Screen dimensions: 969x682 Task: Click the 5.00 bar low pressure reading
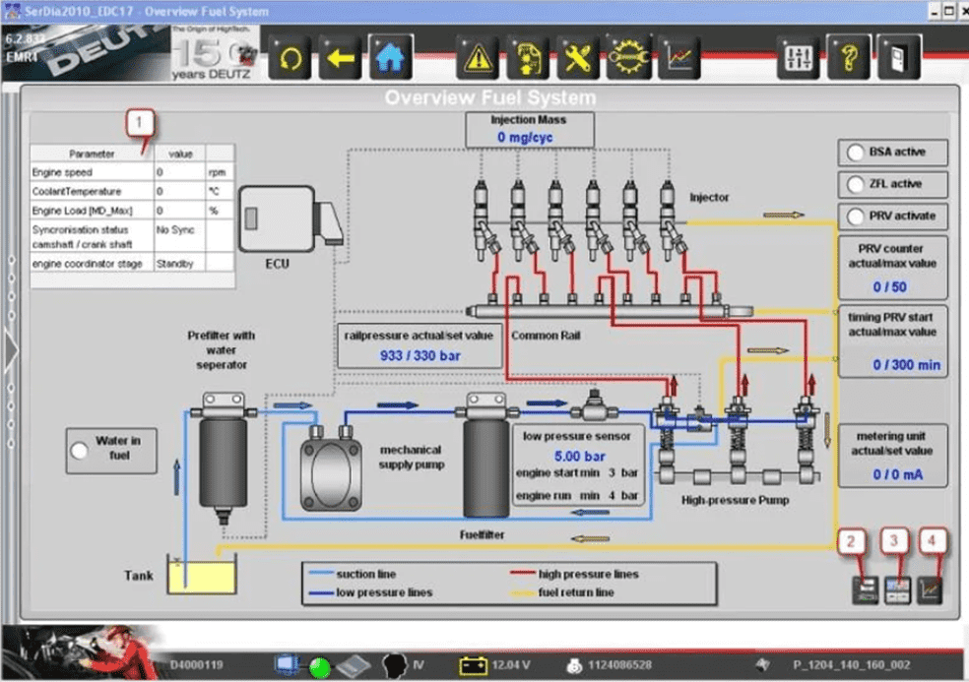579,456
